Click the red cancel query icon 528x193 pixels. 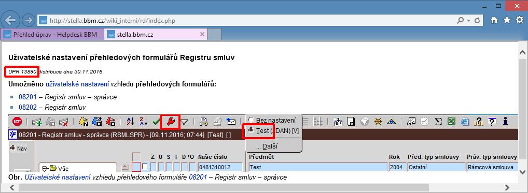pyautogui.click(x=111, y=122)
